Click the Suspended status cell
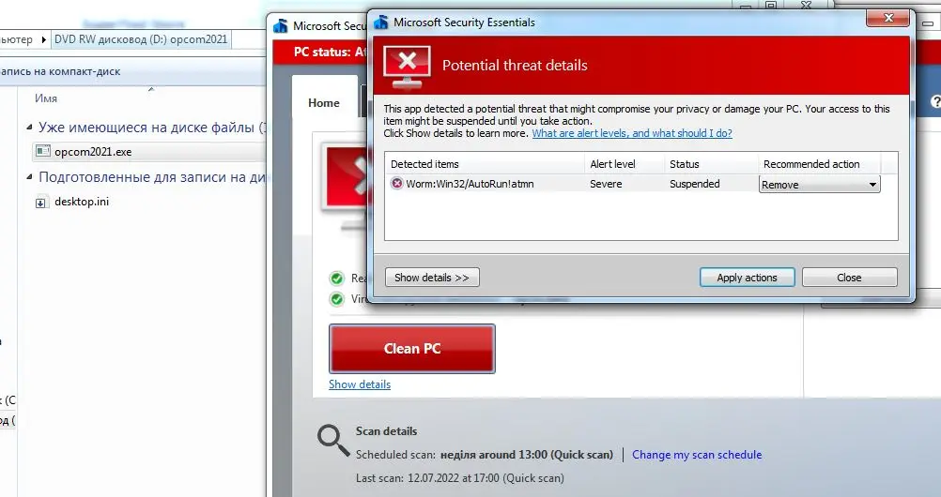 coord(694,184)
